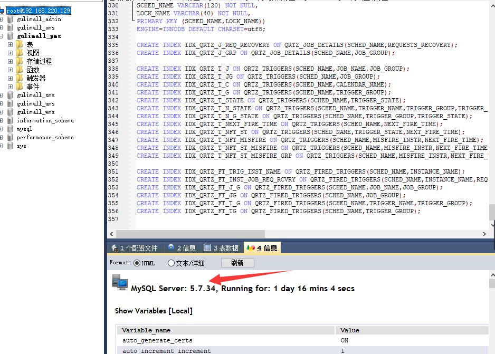
Task: Click the 触发器 folder icon
Action: click(19, 78)
